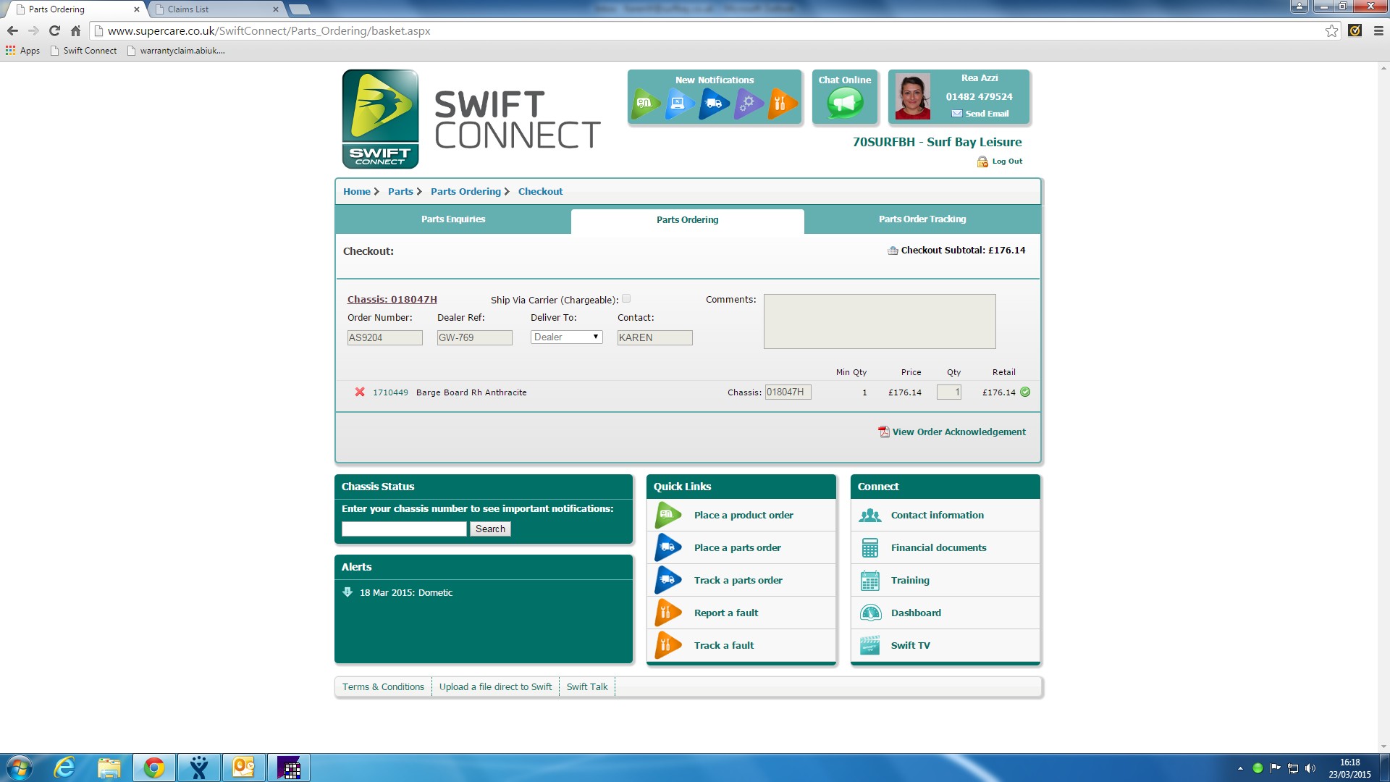Click the blue truck parts notification icon
This screenshot has width=1390, height=782.
coord(713,104)
